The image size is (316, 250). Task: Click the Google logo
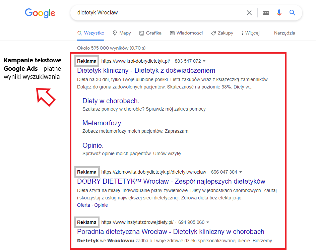click(x=40, y=13)
